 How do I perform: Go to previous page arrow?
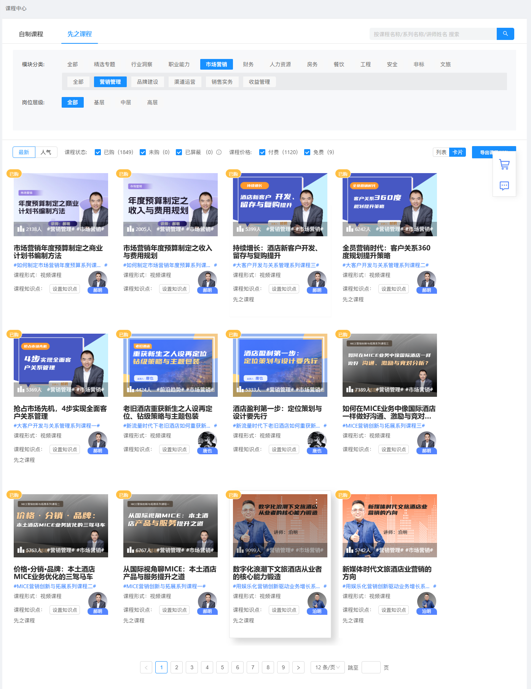tap(146, 667)
